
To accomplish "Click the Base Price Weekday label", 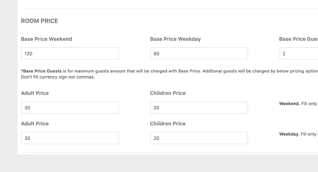I will [x=175, y=39].
